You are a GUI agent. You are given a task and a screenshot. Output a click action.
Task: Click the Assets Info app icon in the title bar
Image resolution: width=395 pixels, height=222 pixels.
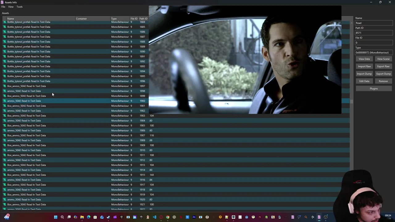click(x=2, y=2)
